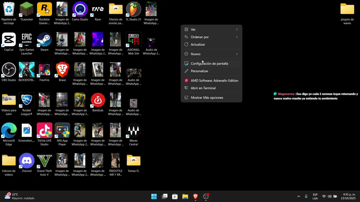Select Mostrar Más opciones entry
This screenshot has width=360, height=202.
click(211, 98)
